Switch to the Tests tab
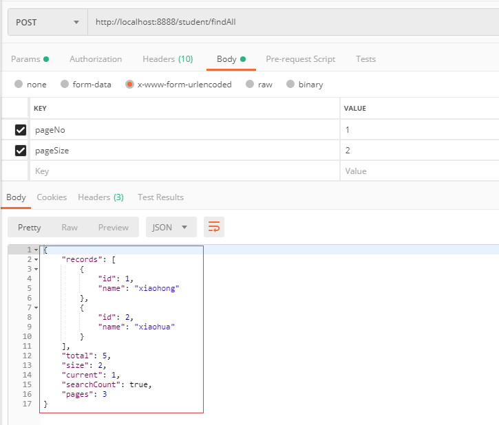499x425 pixels. point(366,59)
